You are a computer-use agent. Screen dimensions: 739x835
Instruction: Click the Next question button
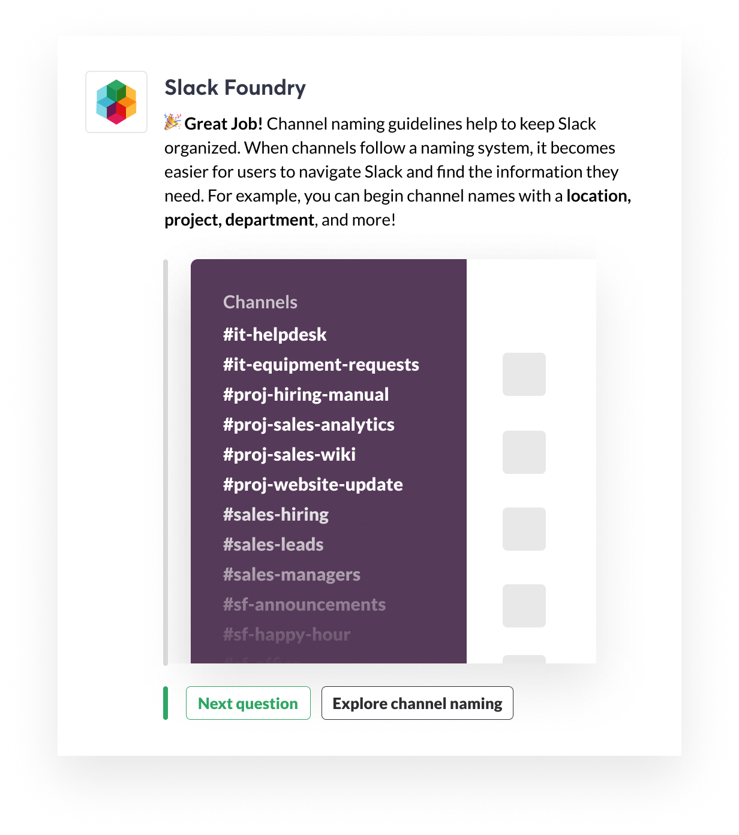coord(248,703)
